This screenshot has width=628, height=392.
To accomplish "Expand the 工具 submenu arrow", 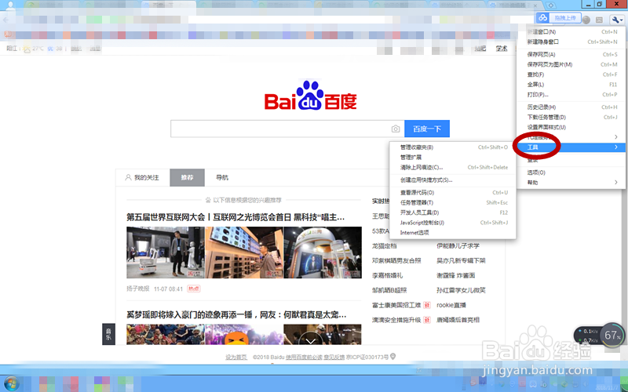I will pyautogui.click(x=616, y=147).
